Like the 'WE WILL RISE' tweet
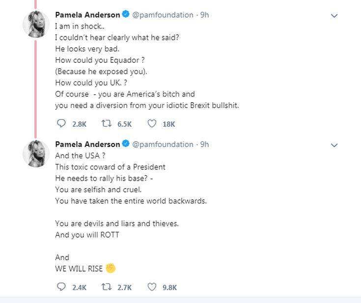The width and height of the screenshot is (361, 303). (x=152, y=287)
